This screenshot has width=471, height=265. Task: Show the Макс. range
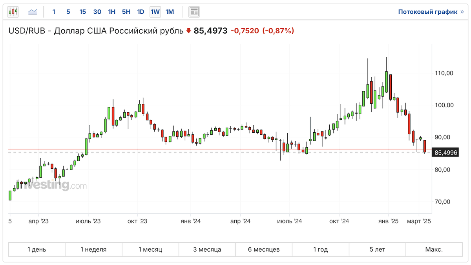click(434, 249)
